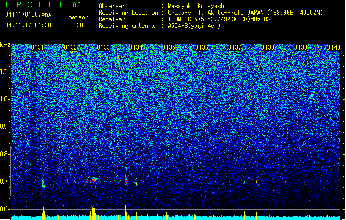346x220 pixels.
Task: Click the 0.9 kHz axis label
Action: tap(4, 127)
